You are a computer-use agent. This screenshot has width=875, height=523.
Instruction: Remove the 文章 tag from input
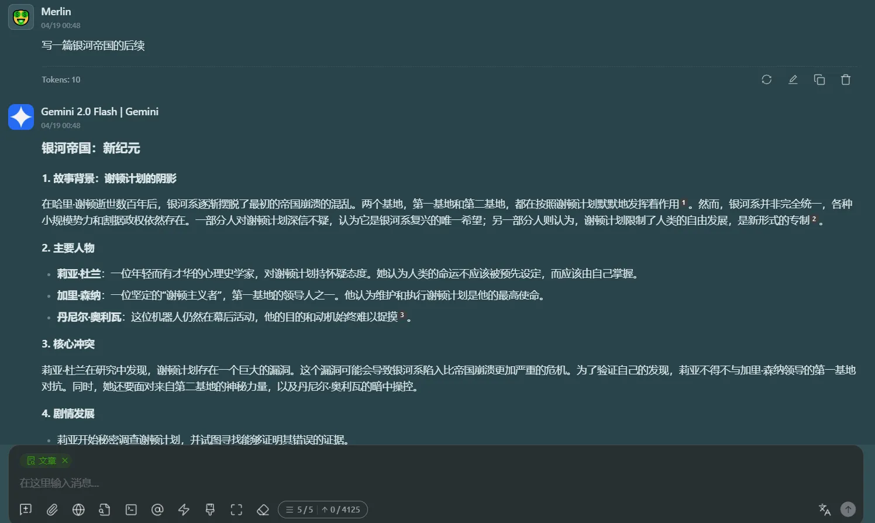(65, 460)
